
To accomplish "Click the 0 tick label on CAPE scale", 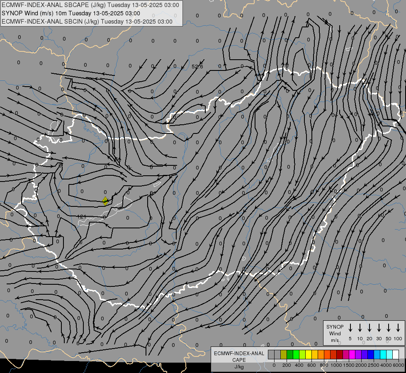I will coord(274,365).
